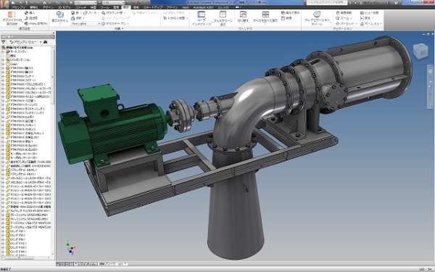Click the binoculars find icon in browser
Screen dimensions: 435x272
(x=45, y=42)
